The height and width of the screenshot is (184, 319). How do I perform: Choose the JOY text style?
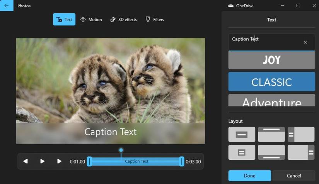pyautogui.click(x=271, y=60)
